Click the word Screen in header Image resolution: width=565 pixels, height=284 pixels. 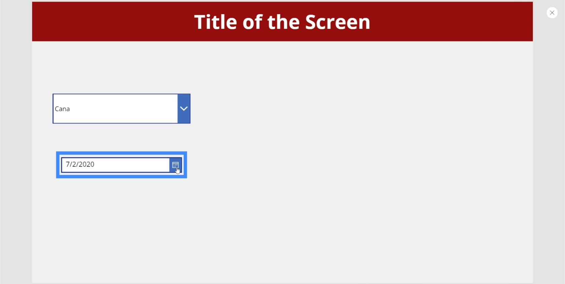pyautogui.click(x=338, y=22)
